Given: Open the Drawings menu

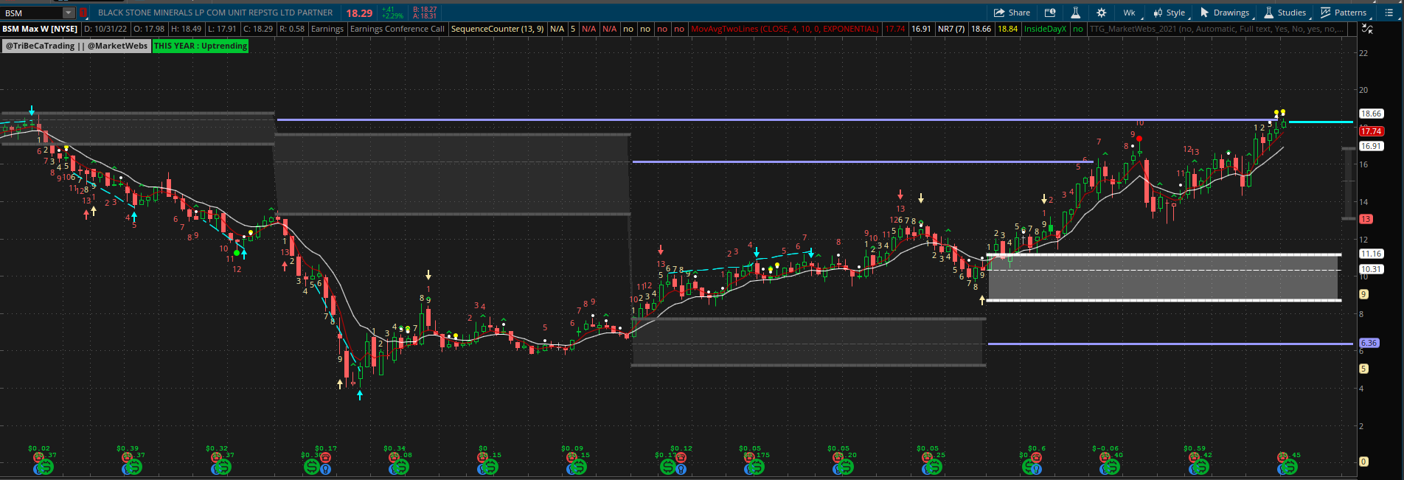Looking at the screenshot, I should (1226, 13).
